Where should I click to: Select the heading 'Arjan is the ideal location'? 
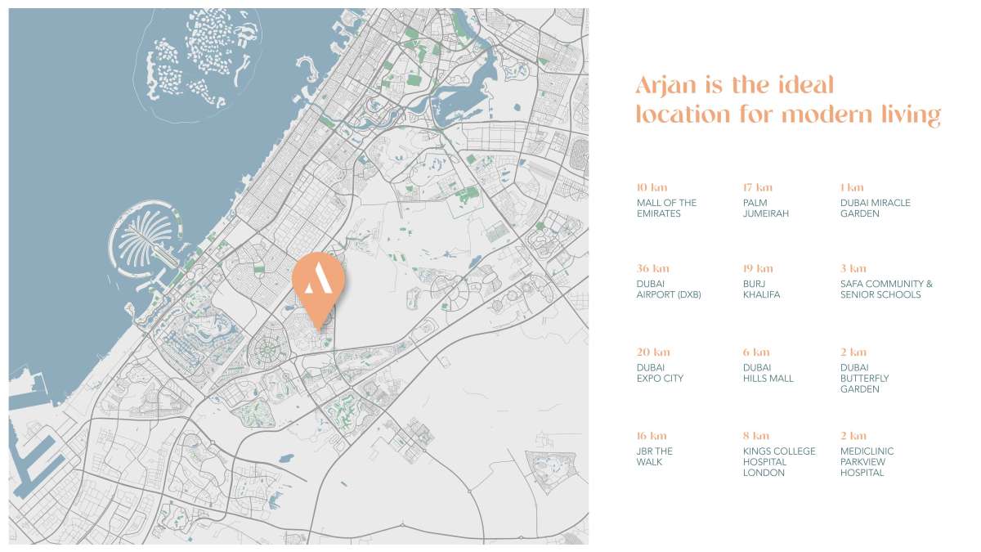click(787, 100)
